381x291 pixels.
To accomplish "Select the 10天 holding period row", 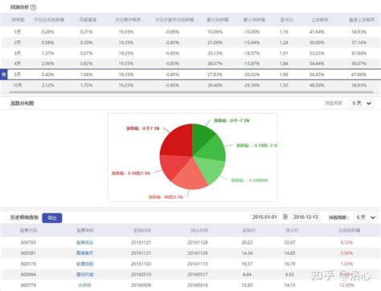I will pyautogui.click(x=190, y=85).
